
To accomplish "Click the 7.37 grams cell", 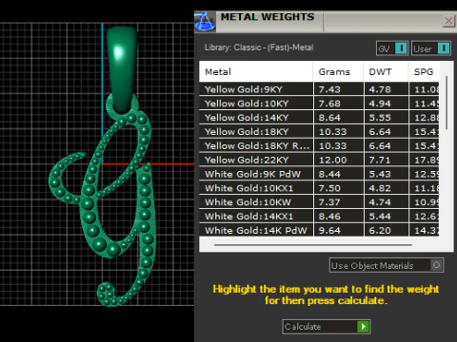I will click(x=339, y=202).
